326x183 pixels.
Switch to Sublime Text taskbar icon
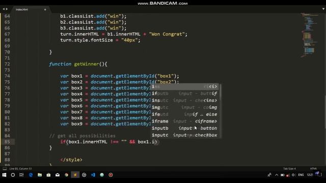[75, 175]
